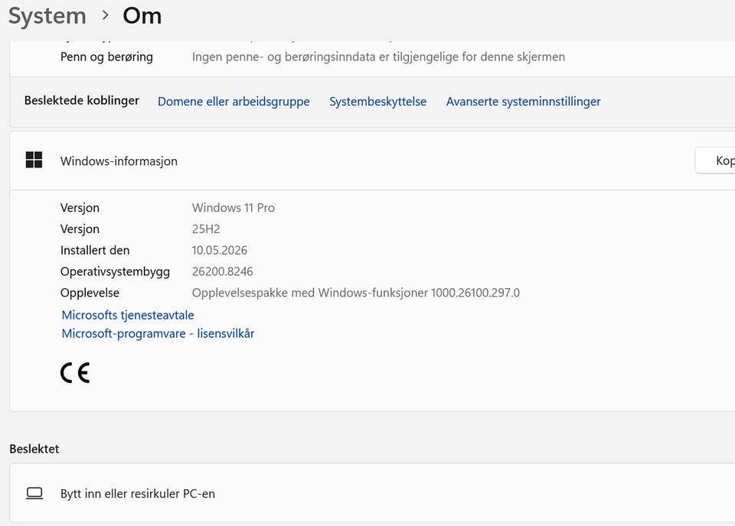Select the version value 25H2
This screenshot has width=735, height=526.
click(x=206, y=229)
